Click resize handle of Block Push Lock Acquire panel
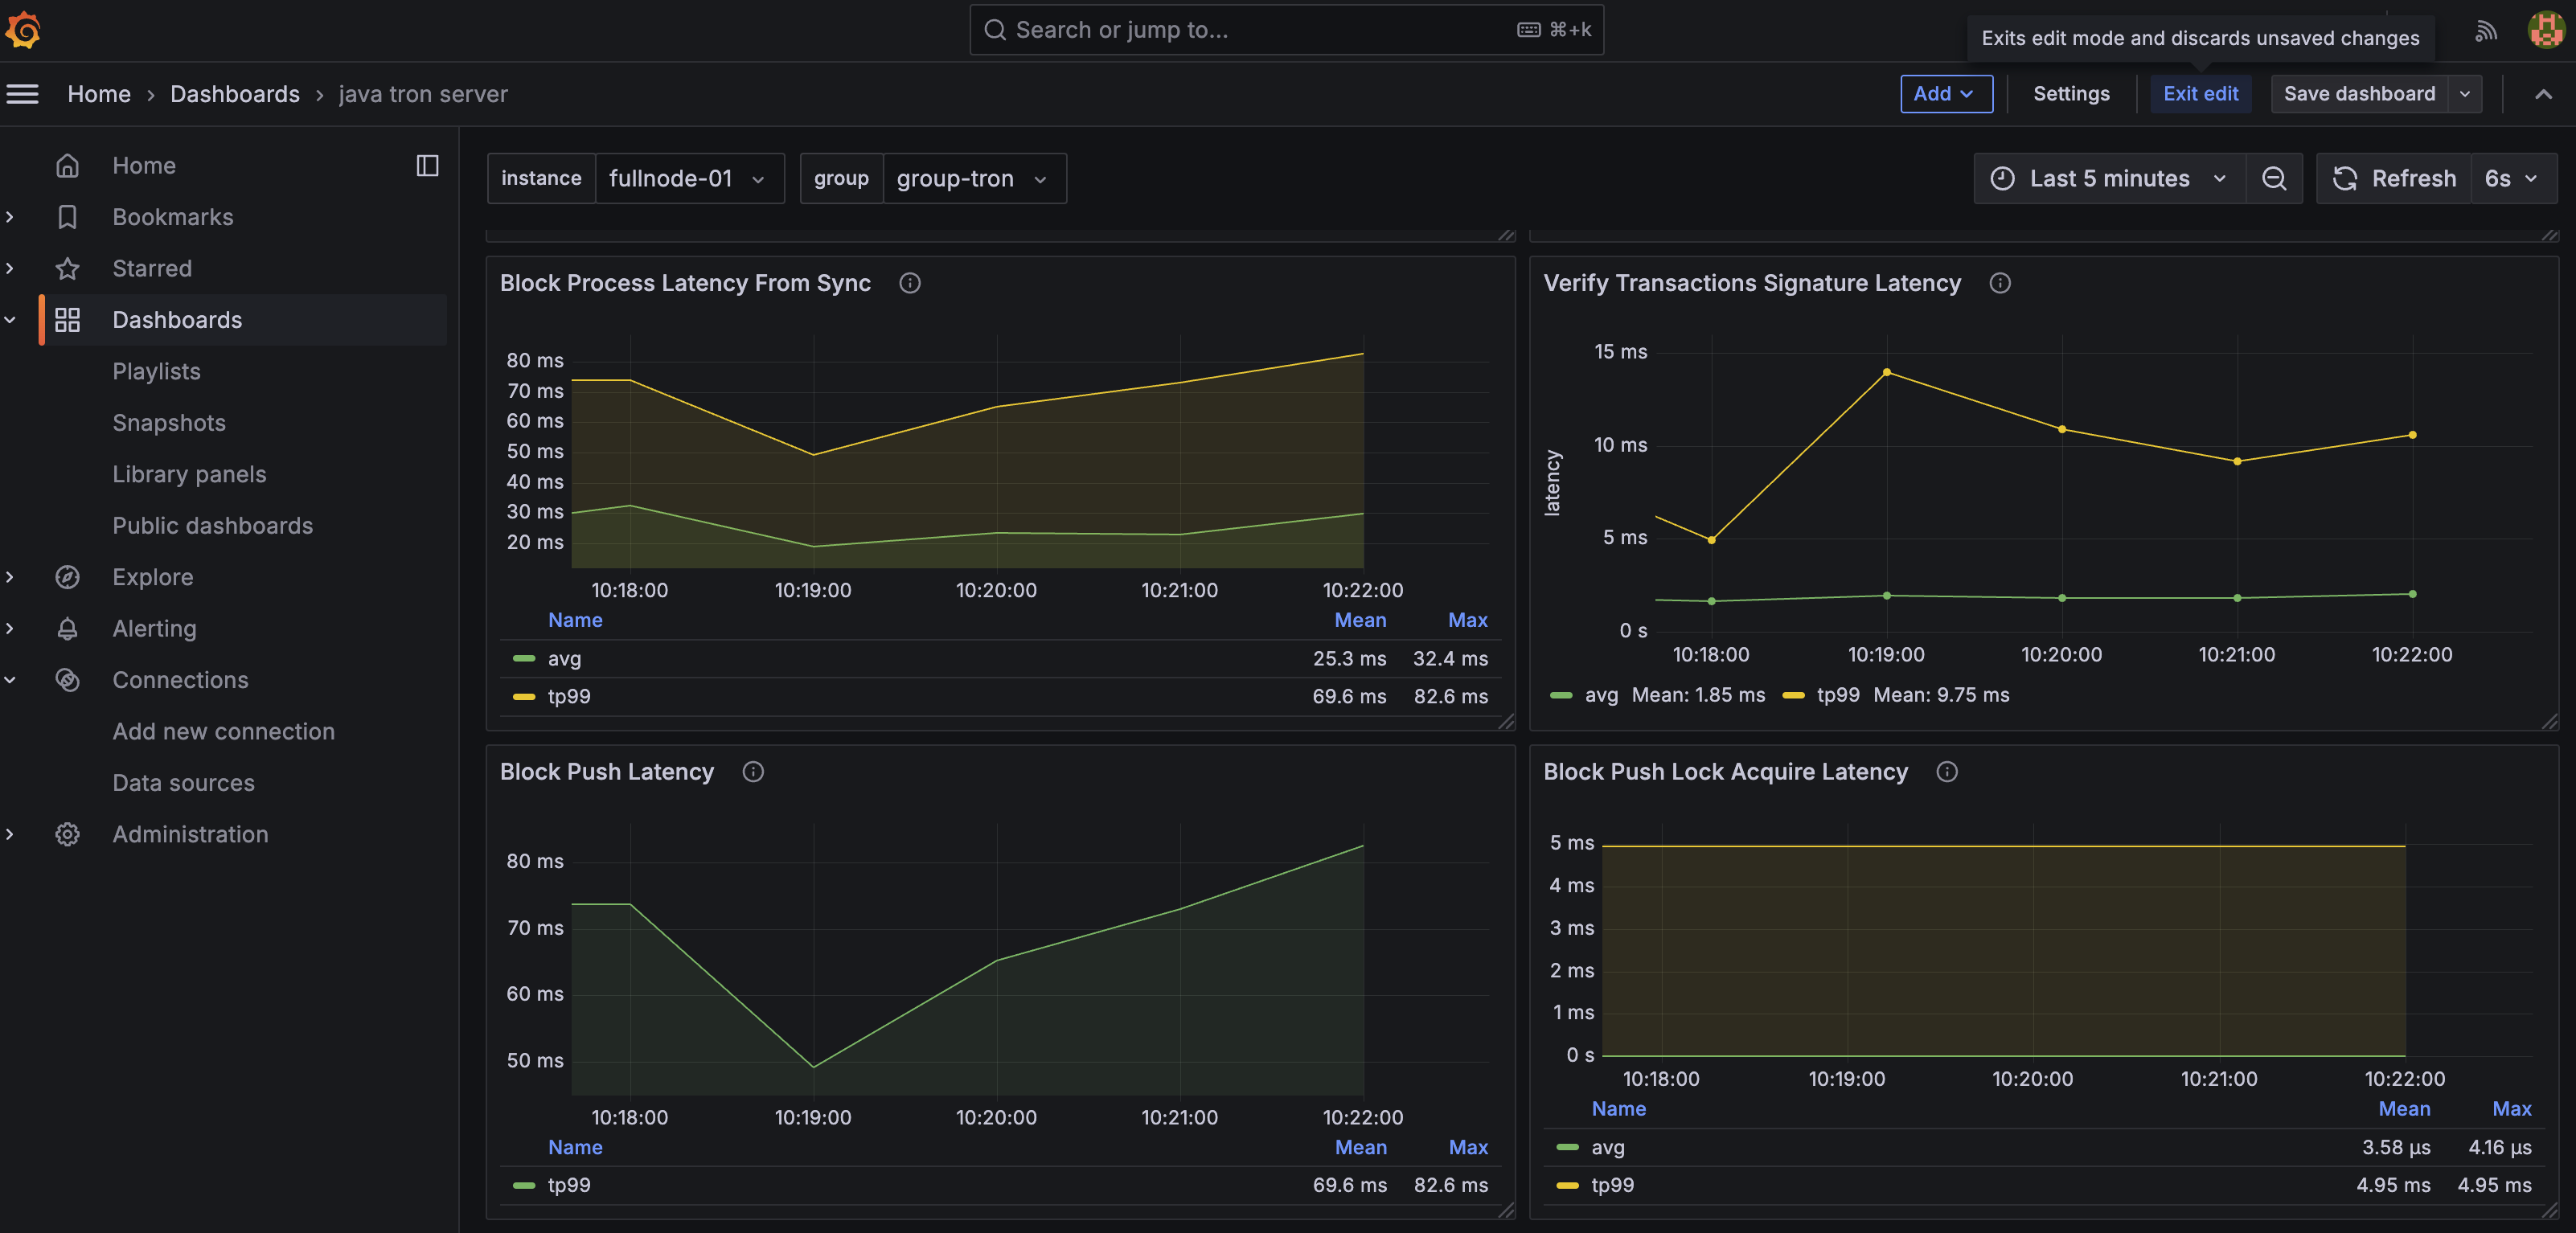The height and width of the screenshot is (1233, 2576). [2550, 1211]
